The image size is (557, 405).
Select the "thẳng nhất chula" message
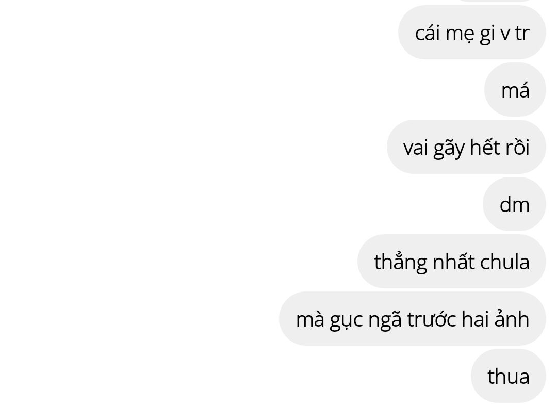451,262
